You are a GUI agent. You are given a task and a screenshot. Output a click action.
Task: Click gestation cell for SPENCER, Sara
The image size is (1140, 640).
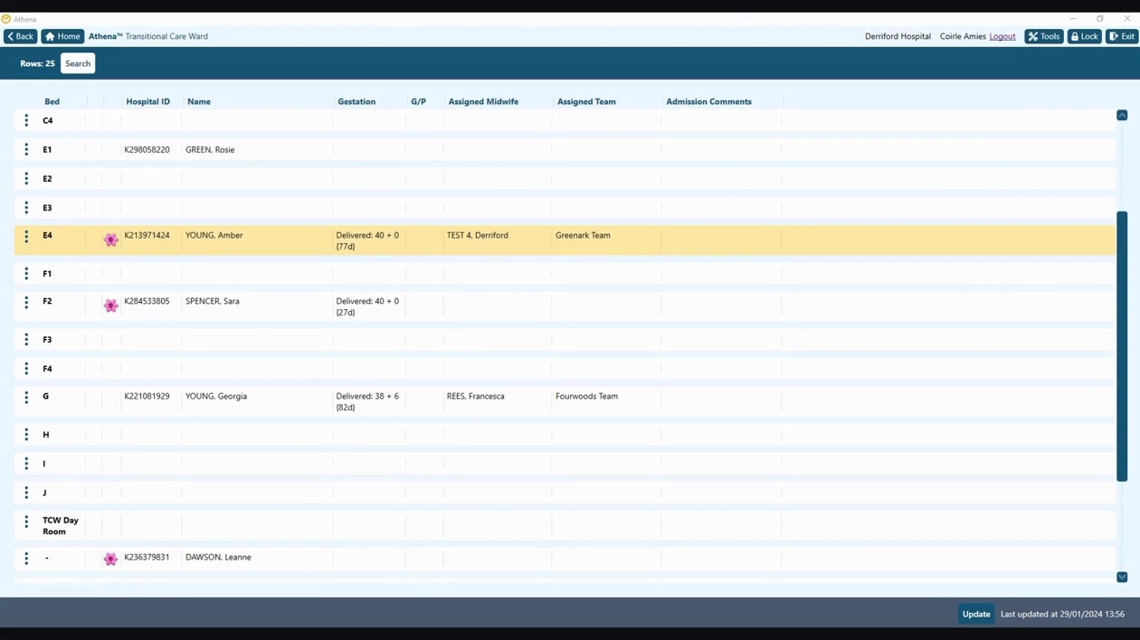367,306
